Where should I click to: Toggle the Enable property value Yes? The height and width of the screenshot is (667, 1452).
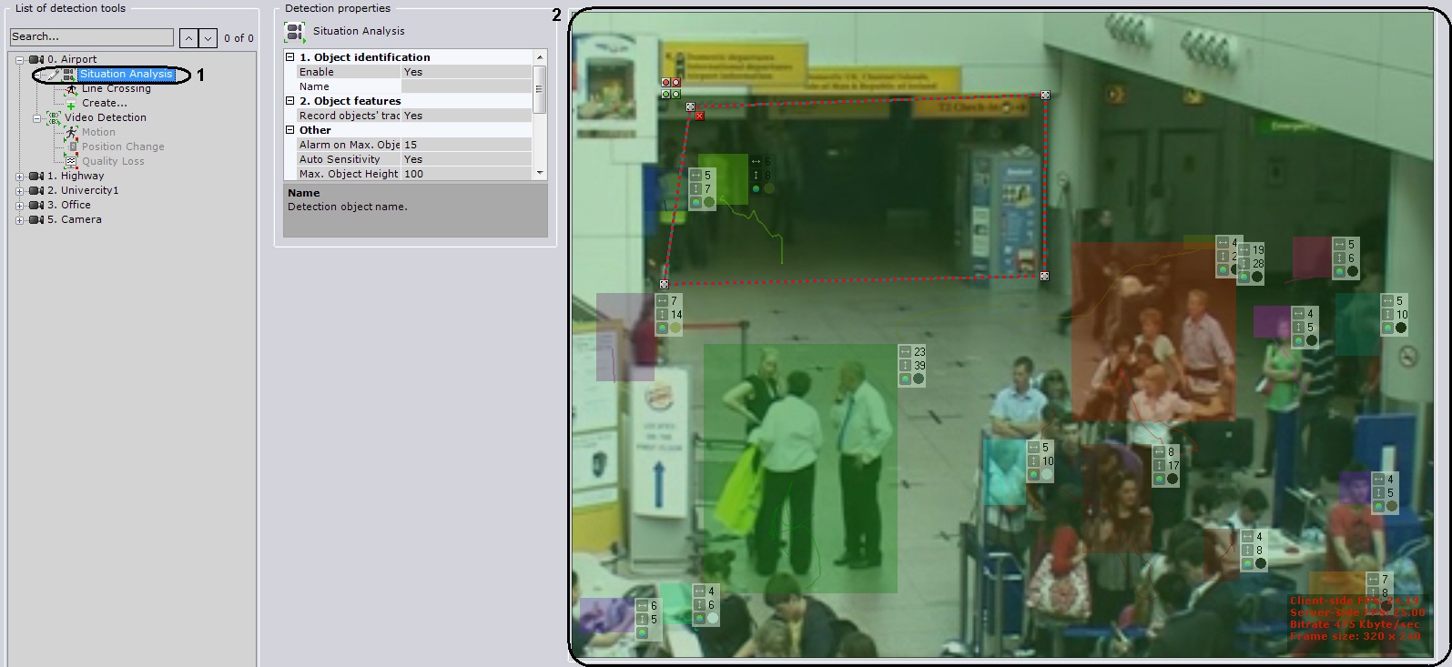465,72
